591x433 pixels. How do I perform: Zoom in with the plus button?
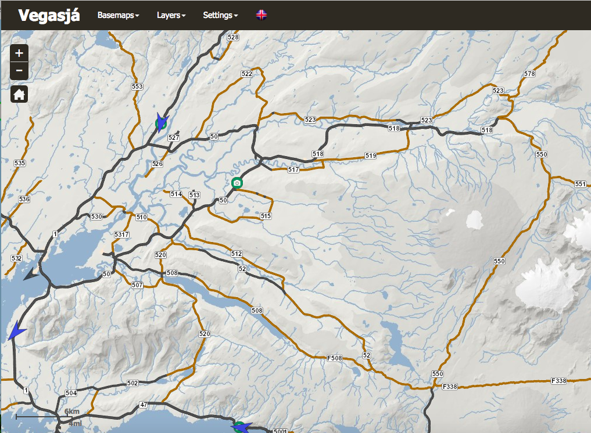[19, 53]
